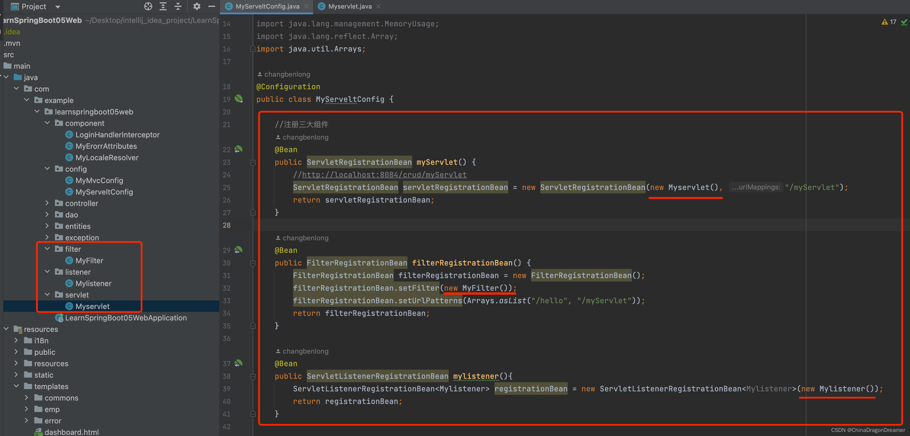910x436 pixels.
Task: Click Spring bean gutter icon on line 37
Action: (x=239, y=363)
